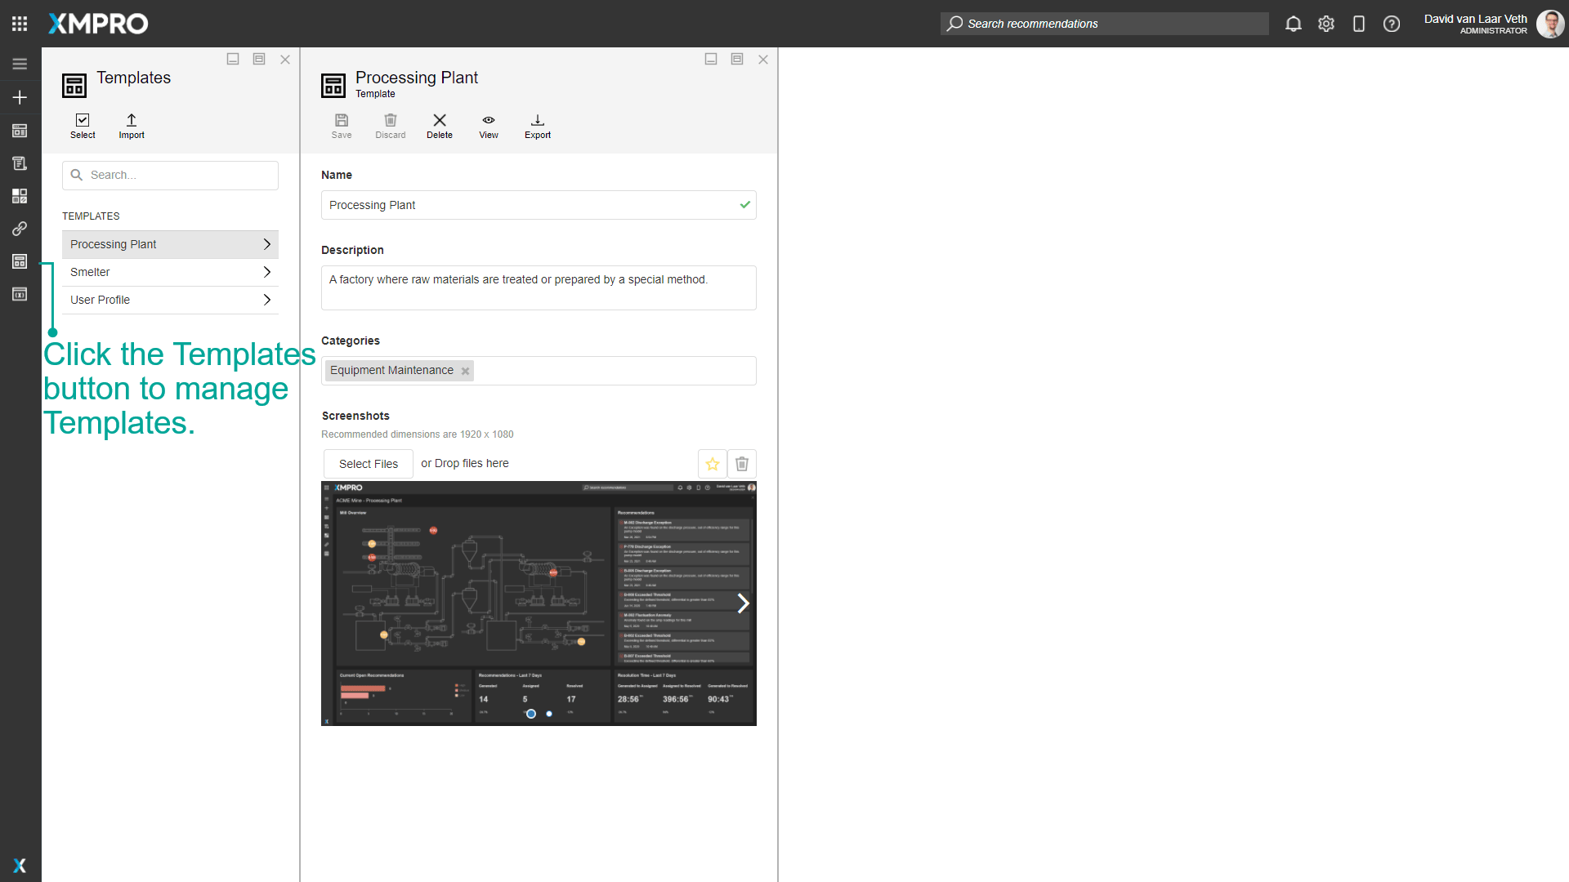Select the blue carousel dot on the screenshot

point(531,714)
